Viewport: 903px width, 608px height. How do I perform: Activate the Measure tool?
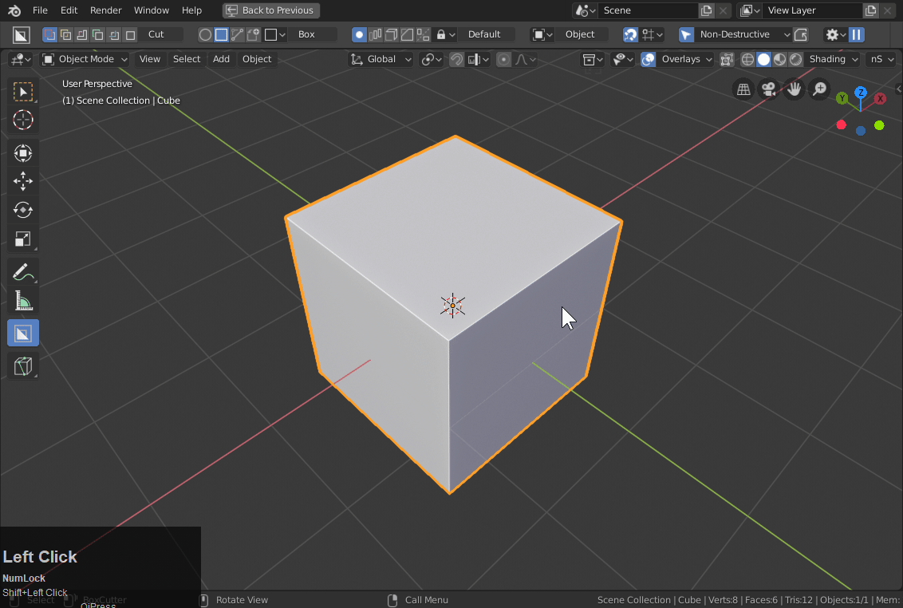(x=23, y=302)
